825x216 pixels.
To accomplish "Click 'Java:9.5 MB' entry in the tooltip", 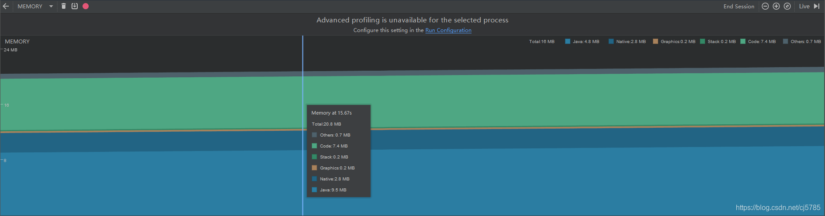I will coord(333,190).
